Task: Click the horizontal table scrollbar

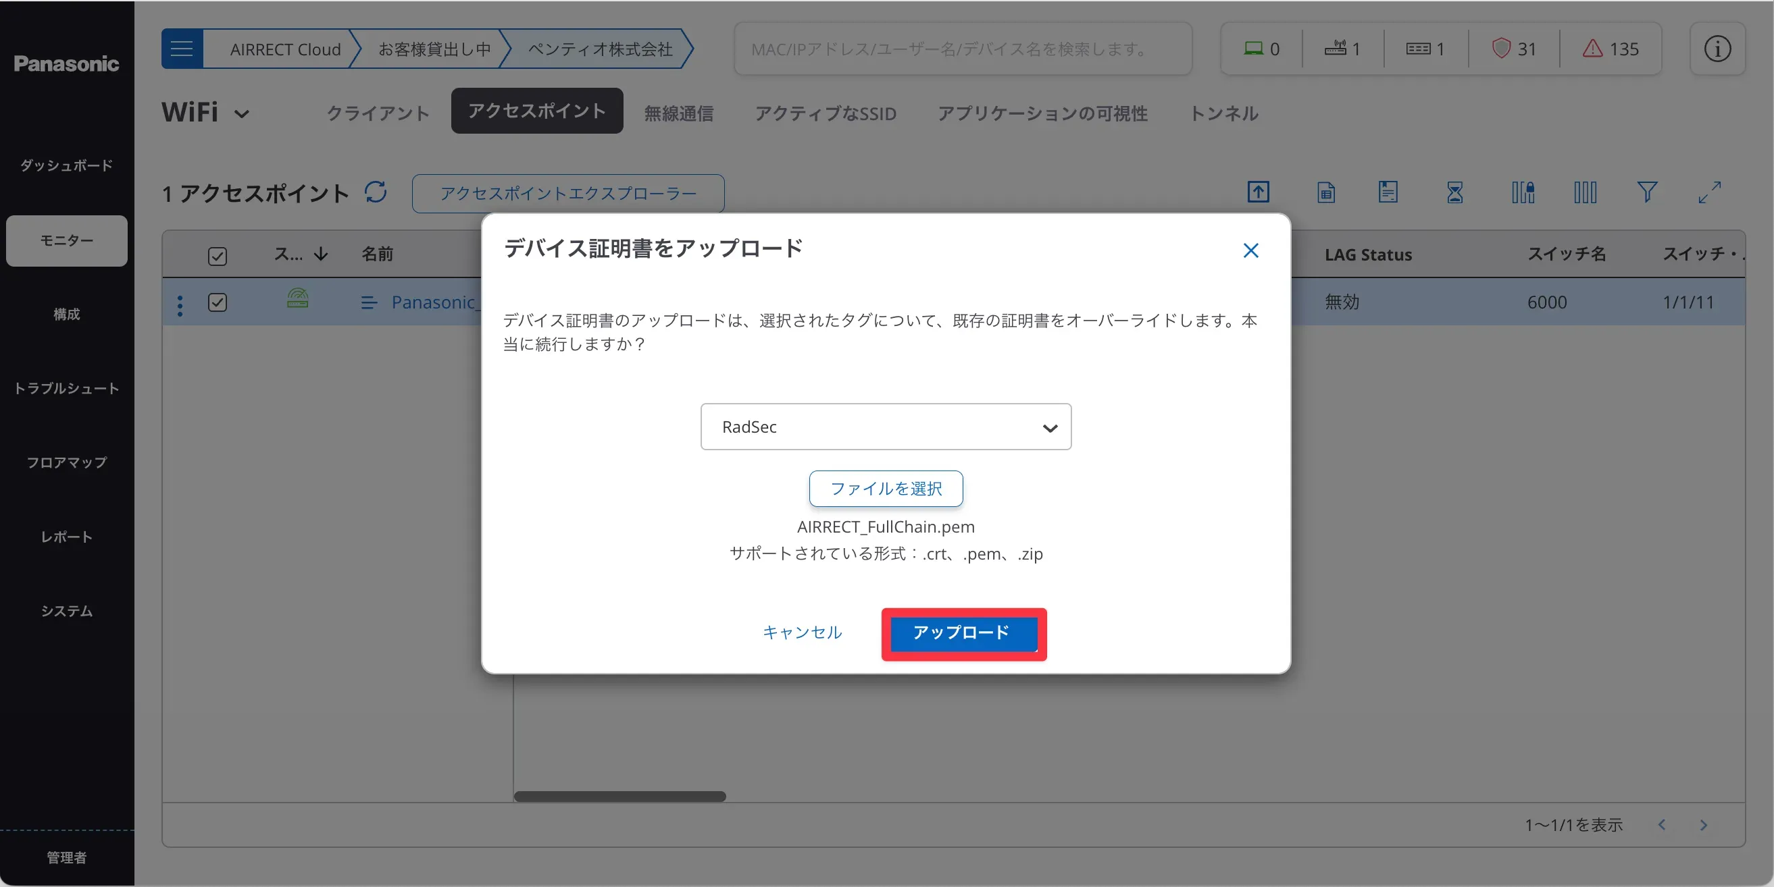Action: pos(619,796)
